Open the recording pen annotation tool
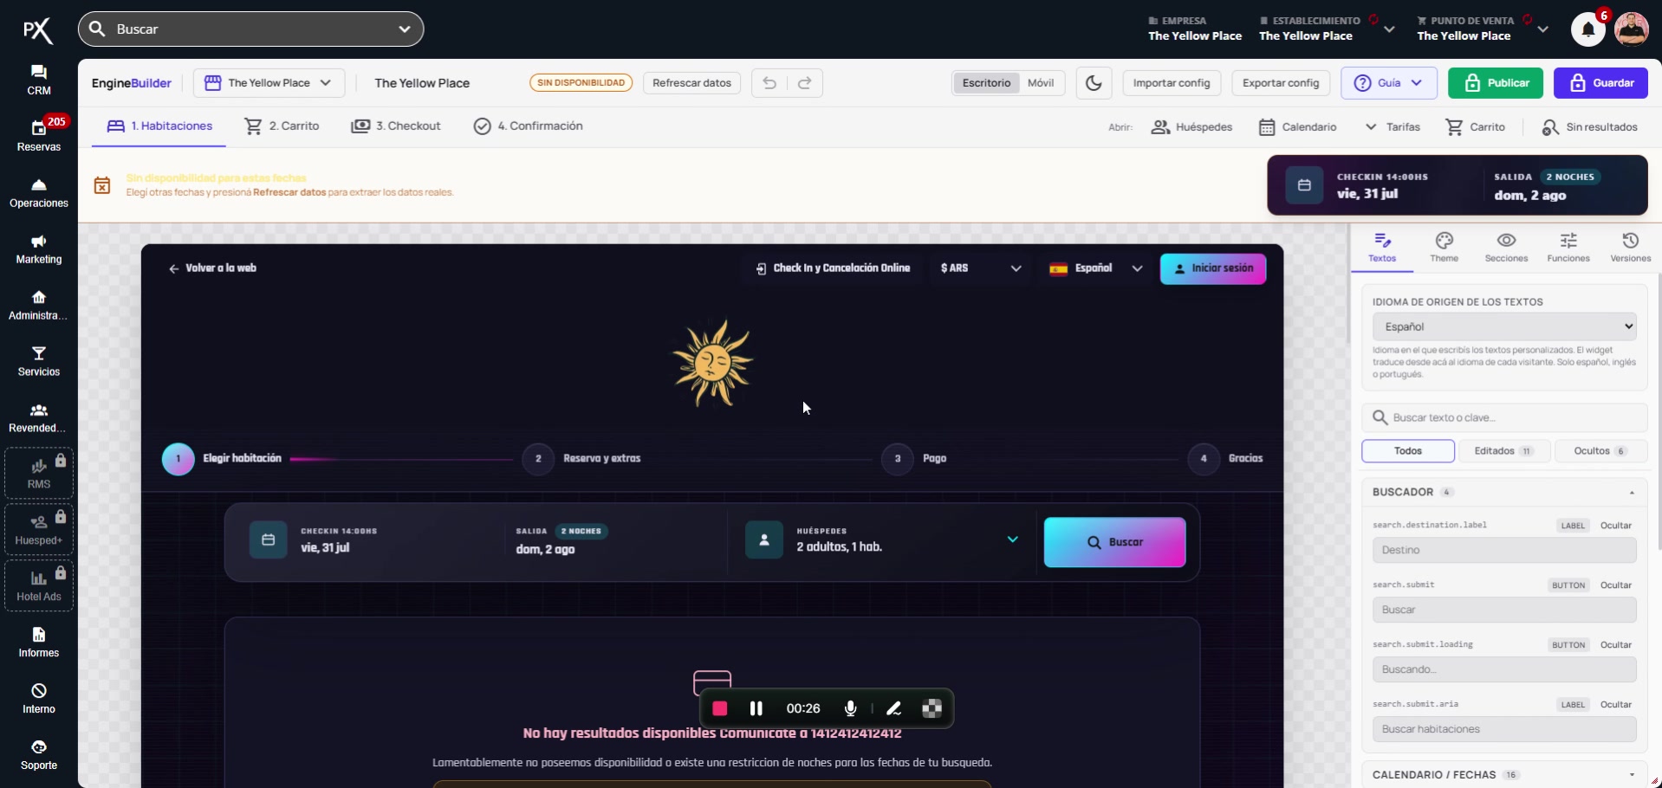The image size is (1662, 788). coord(894,708)
